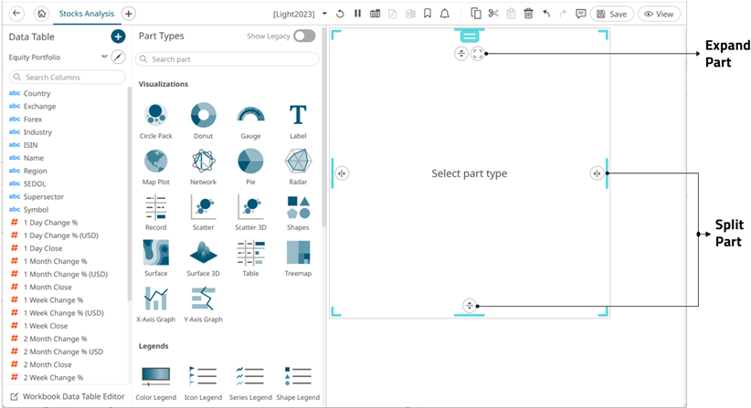
Task: Select the Scatter 3D visualization
Action: pos(250,213)
